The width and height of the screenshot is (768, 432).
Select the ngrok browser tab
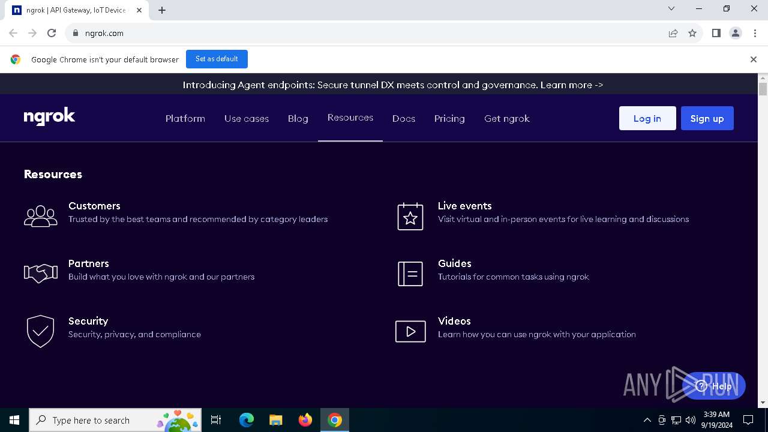(x=76, y=10)
